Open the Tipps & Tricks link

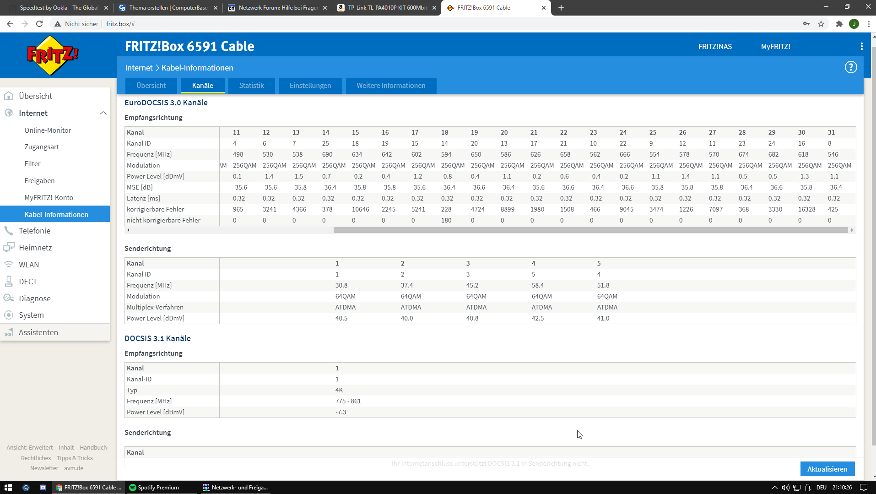[75, 458]
